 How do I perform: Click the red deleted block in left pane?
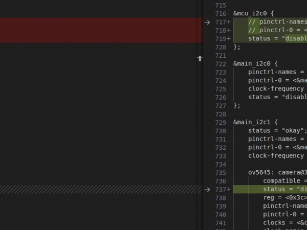(97, 31)
